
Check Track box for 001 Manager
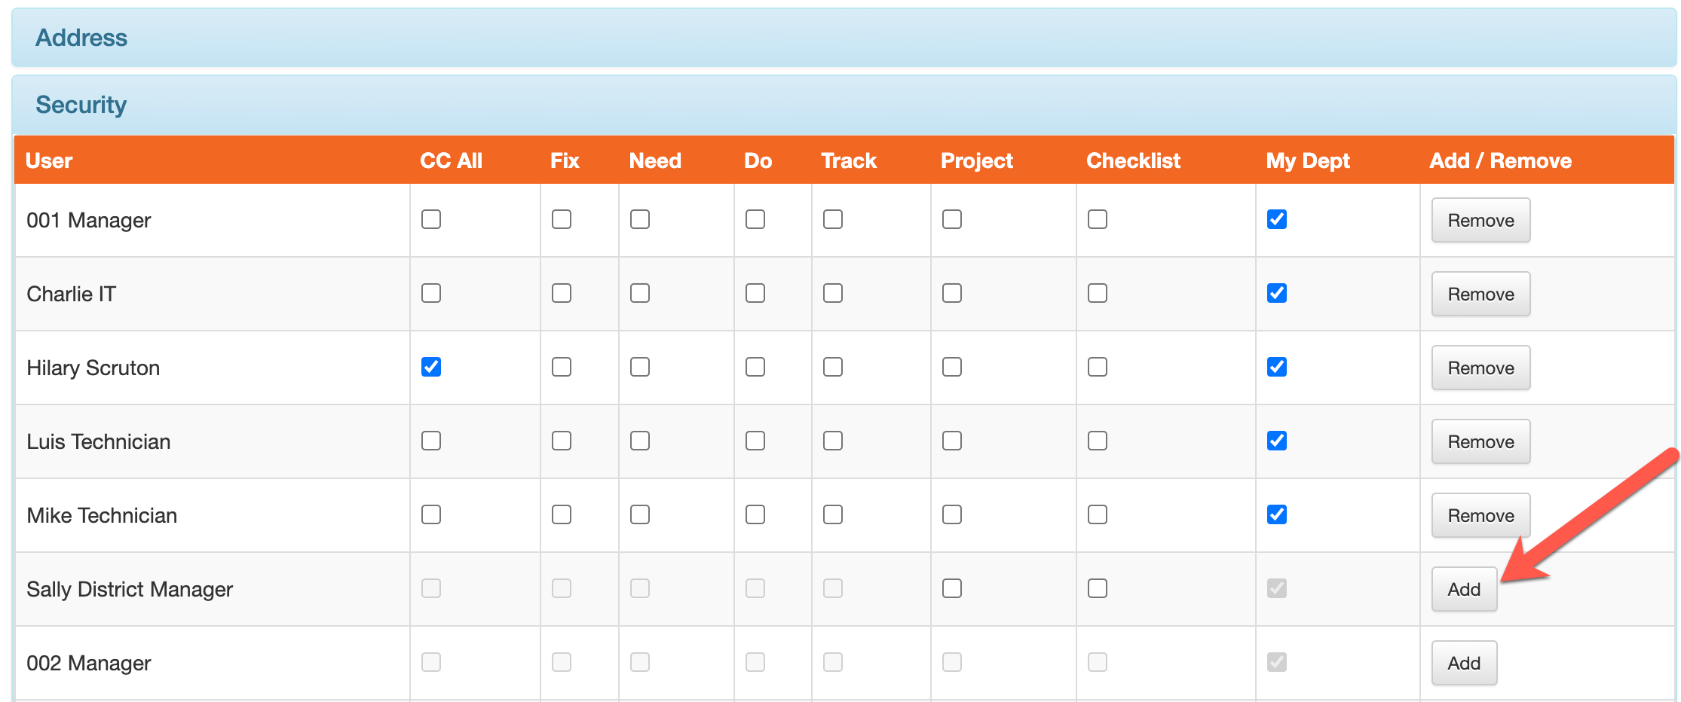(833, 219)
